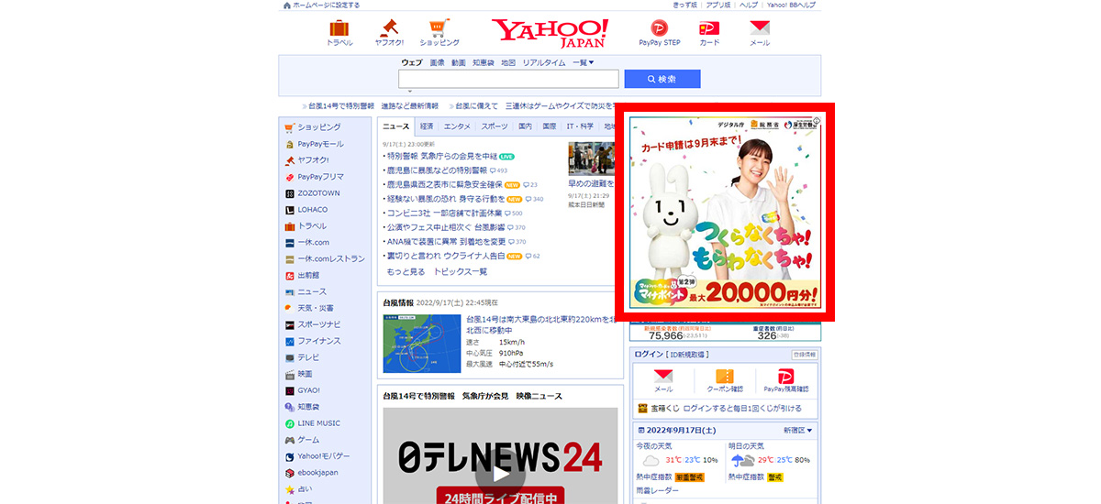
Task: Select the IT・科学 news tab
Action: tap(579, 126)
